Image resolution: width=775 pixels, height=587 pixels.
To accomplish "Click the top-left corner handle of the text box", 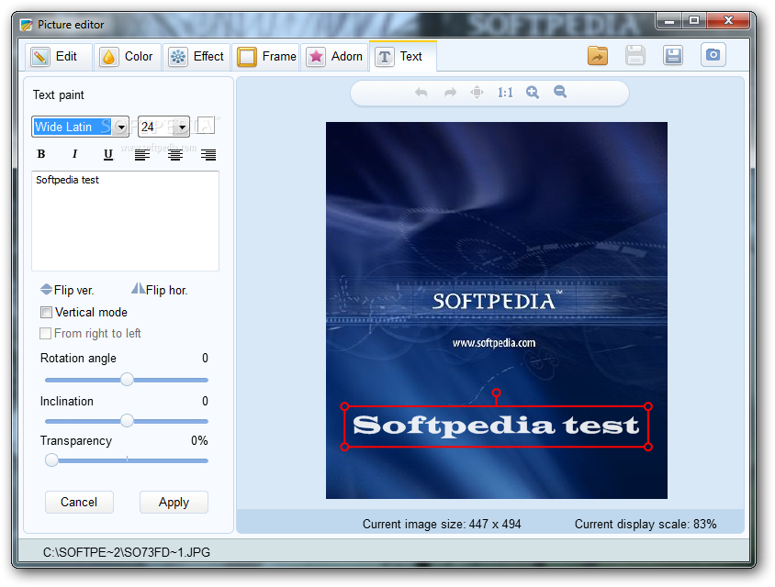I will click(345, 406).
